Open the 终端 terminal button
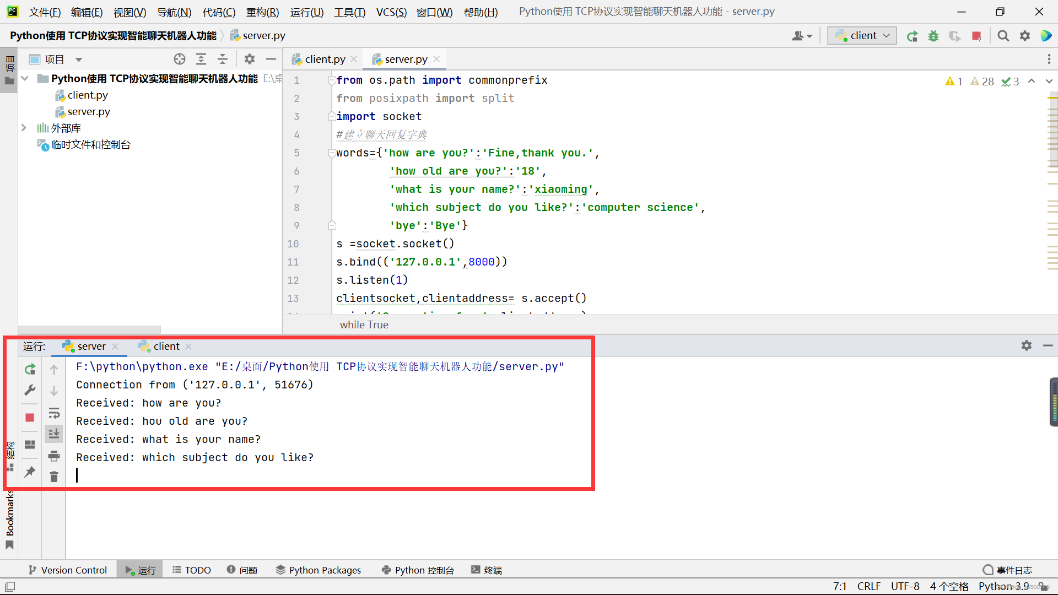1058x595 pixels. [487, 570]
